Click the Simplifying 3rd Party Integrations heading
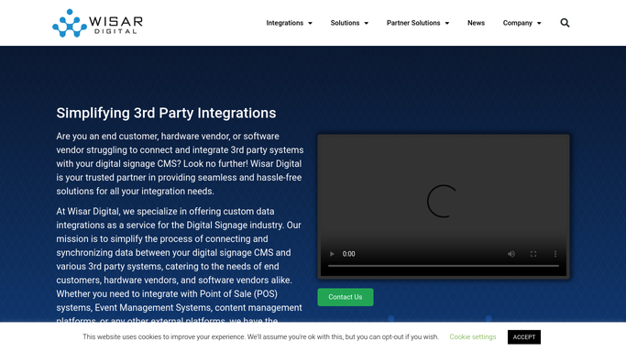The width and height of the screenshot is (626, 352). [x=166, y=113]
